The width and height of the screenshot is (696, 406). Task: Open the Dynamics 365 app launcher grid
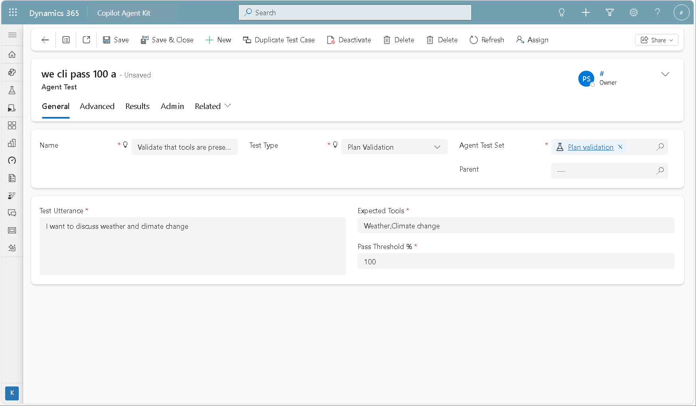[x=13, y=12]
